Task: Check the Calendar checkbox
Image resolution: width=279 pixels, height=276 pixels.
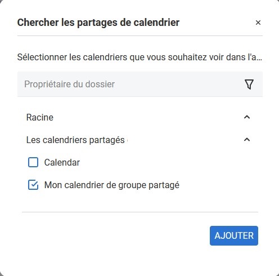Action: tap(33, 162)
